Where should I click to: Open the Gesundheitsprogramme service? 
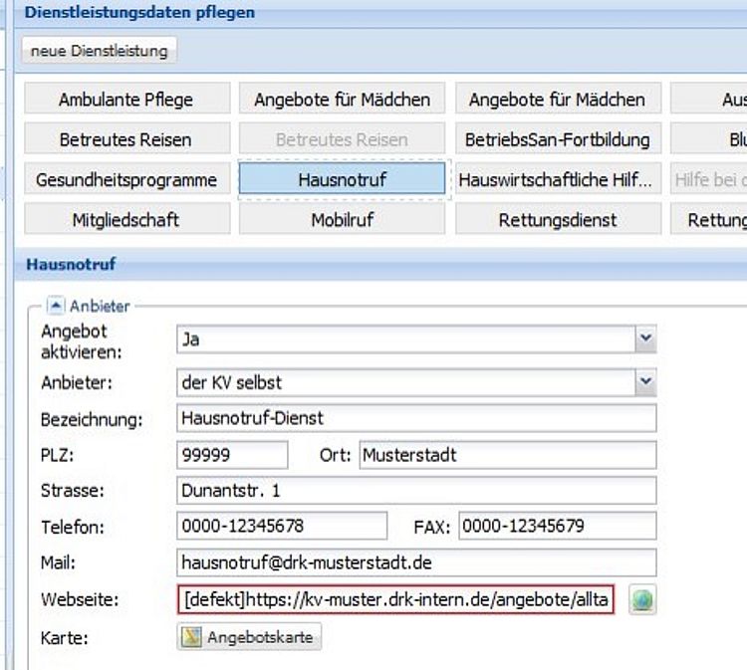[x=125, y=180]
